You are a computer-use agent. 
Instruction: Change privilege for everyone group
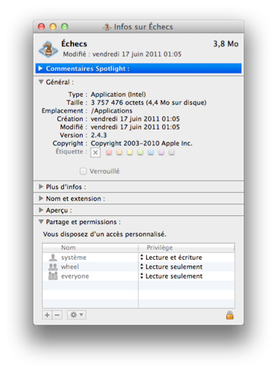pos(171,276)
